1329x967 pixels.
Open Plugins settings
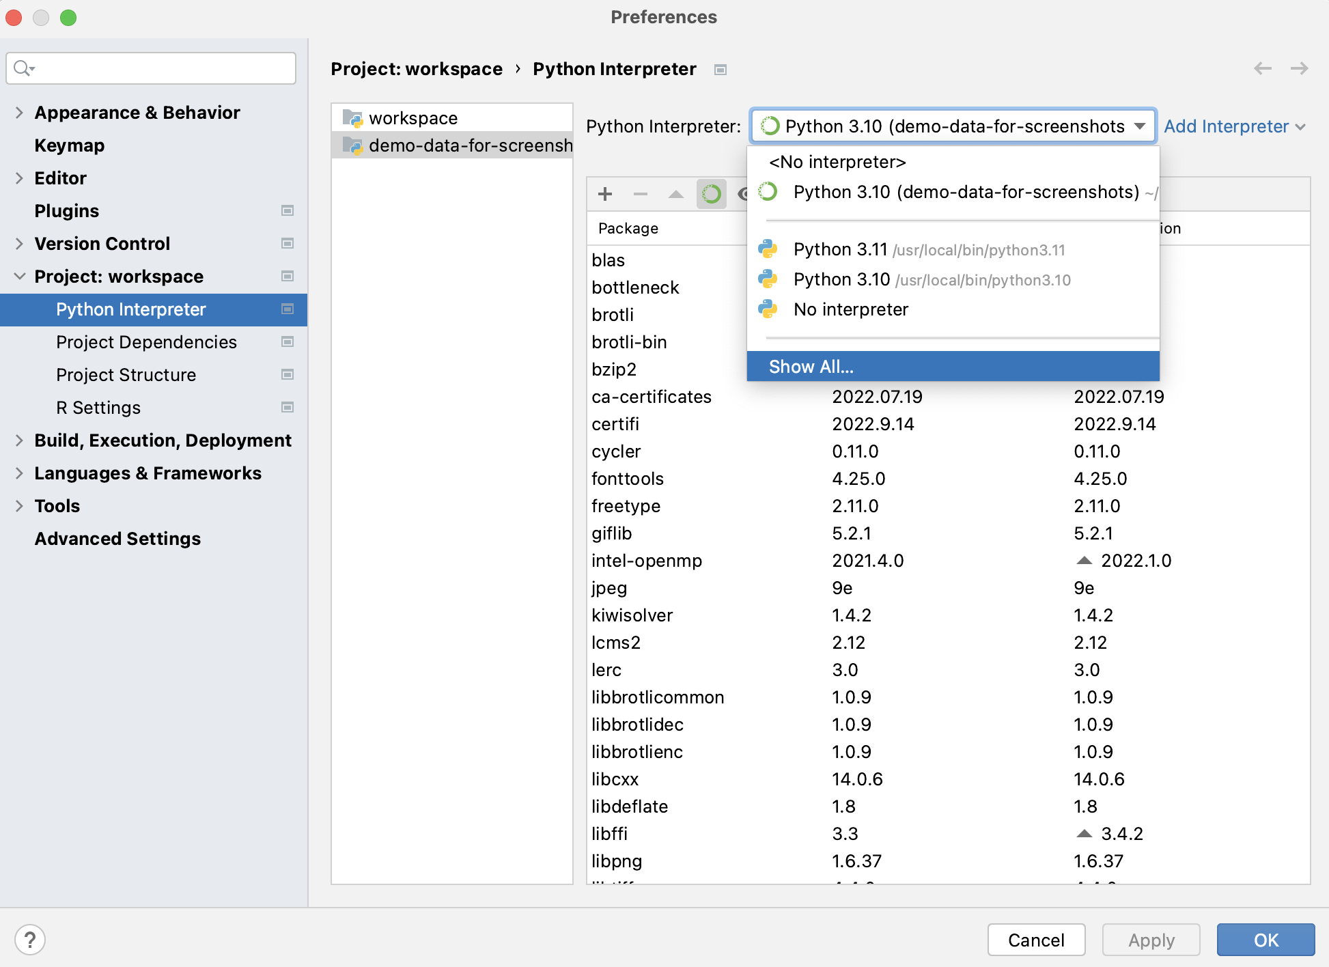coord(66,211)
